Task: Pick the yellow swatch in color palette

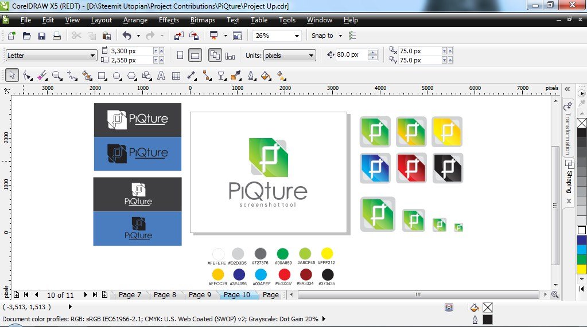Action: point(582,269)
